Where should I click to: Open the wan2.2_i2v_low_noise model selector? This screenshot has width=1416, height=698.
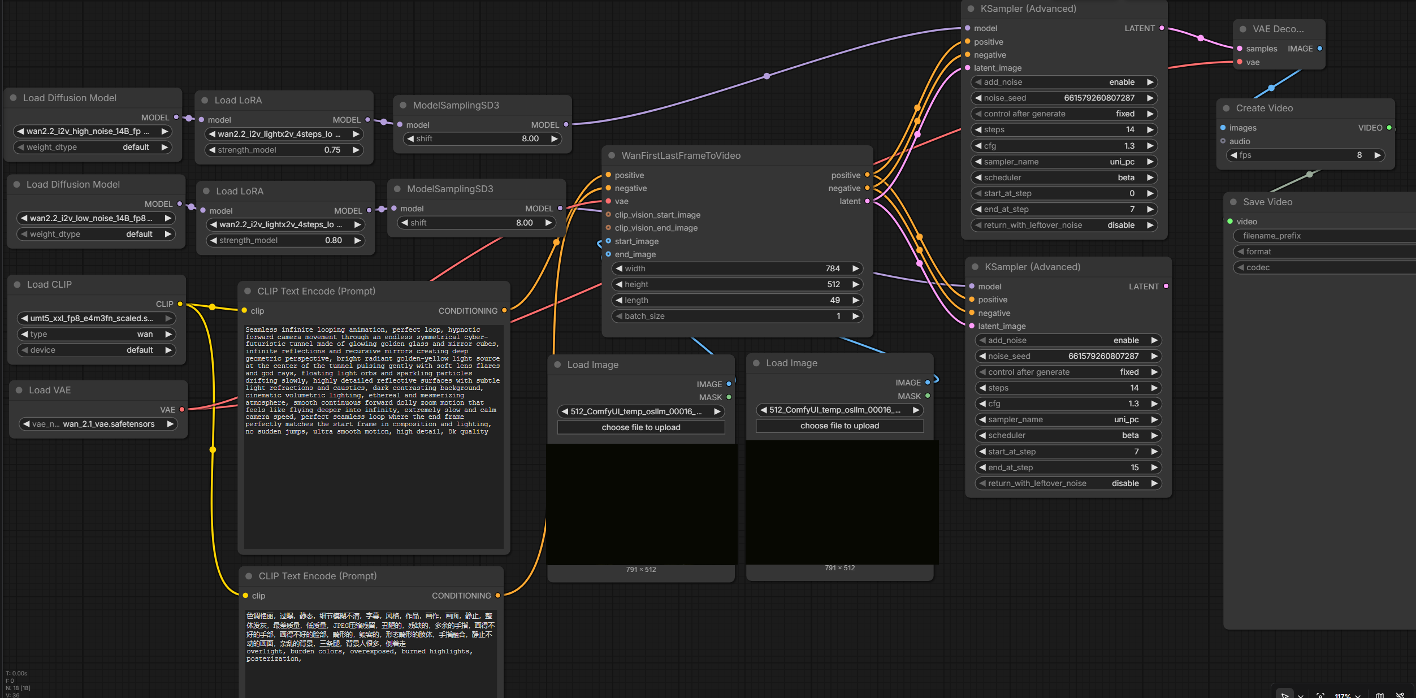click(96, 218)
